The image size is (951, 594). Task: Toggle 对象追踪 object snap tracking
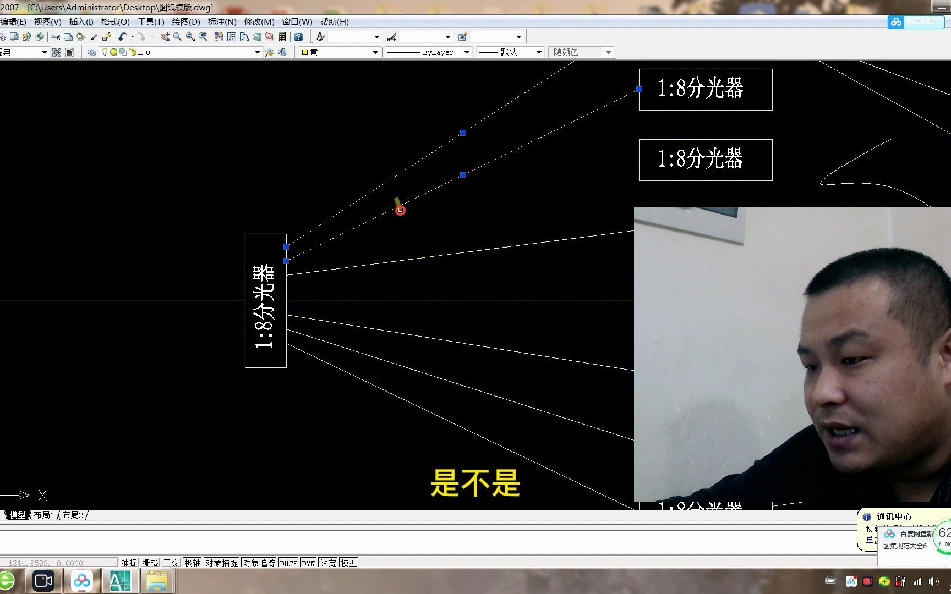click(x=259, y=563)
